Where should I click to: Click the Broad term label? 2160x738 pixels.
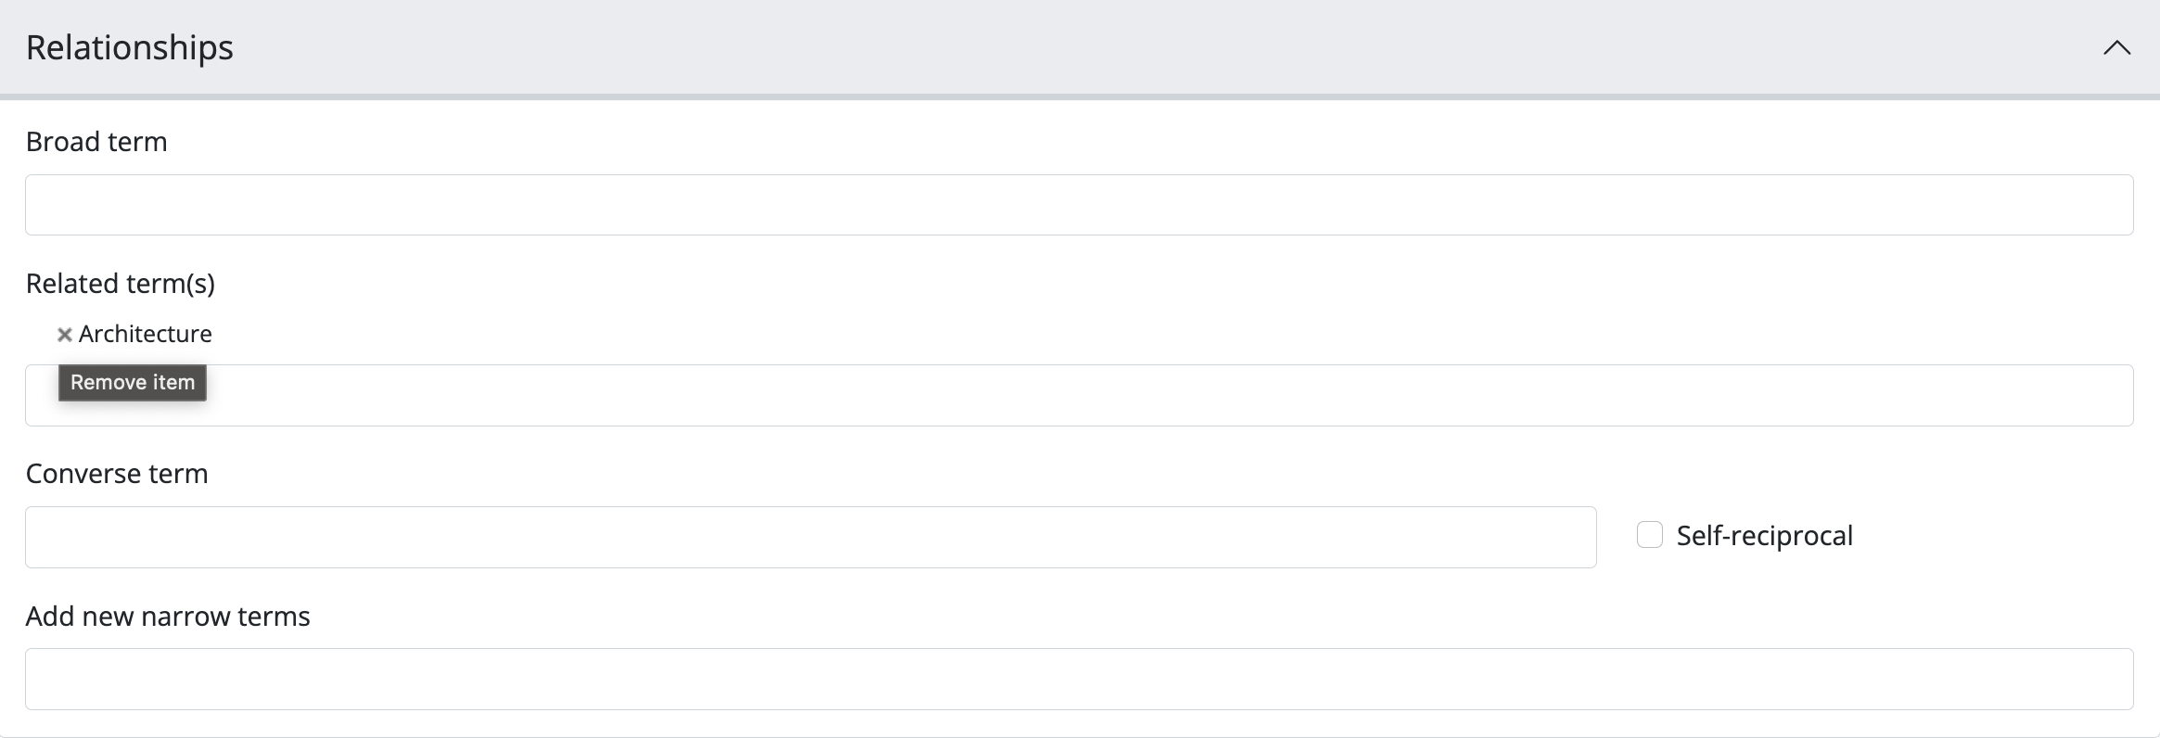[96, 142]
